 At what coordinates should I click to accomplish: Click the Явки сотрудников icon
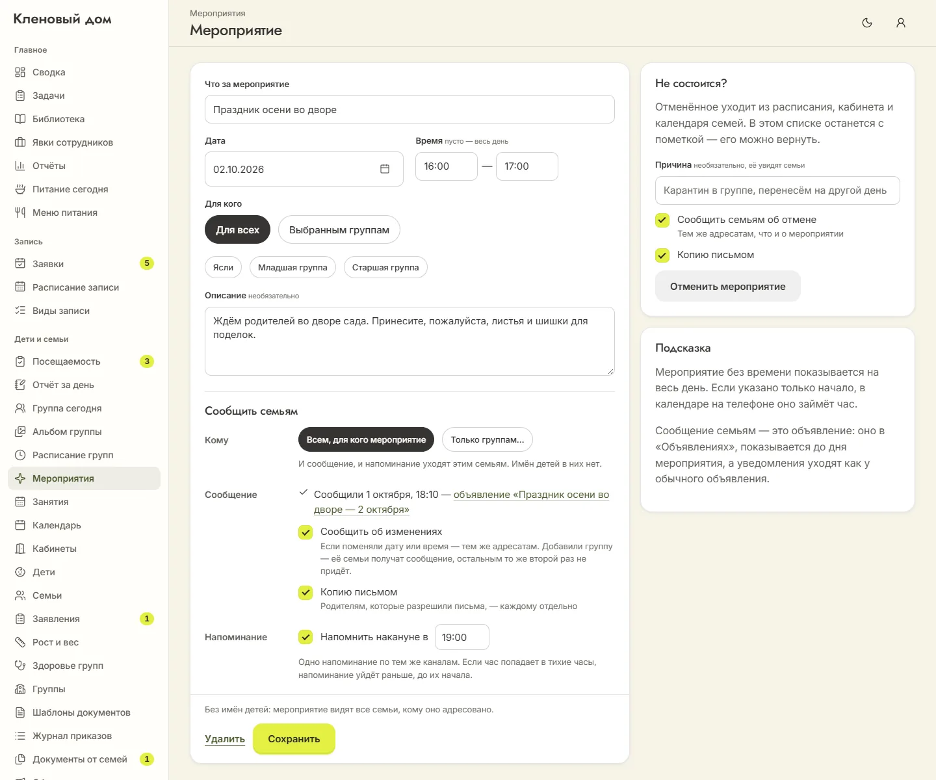coord(20,142)
